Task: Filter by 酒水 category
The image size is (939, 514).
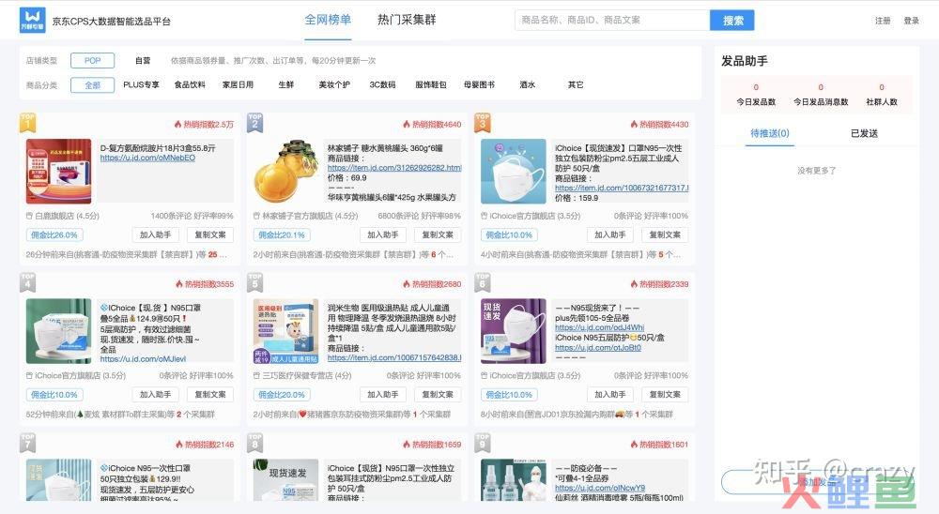Action: pos(528,85)
